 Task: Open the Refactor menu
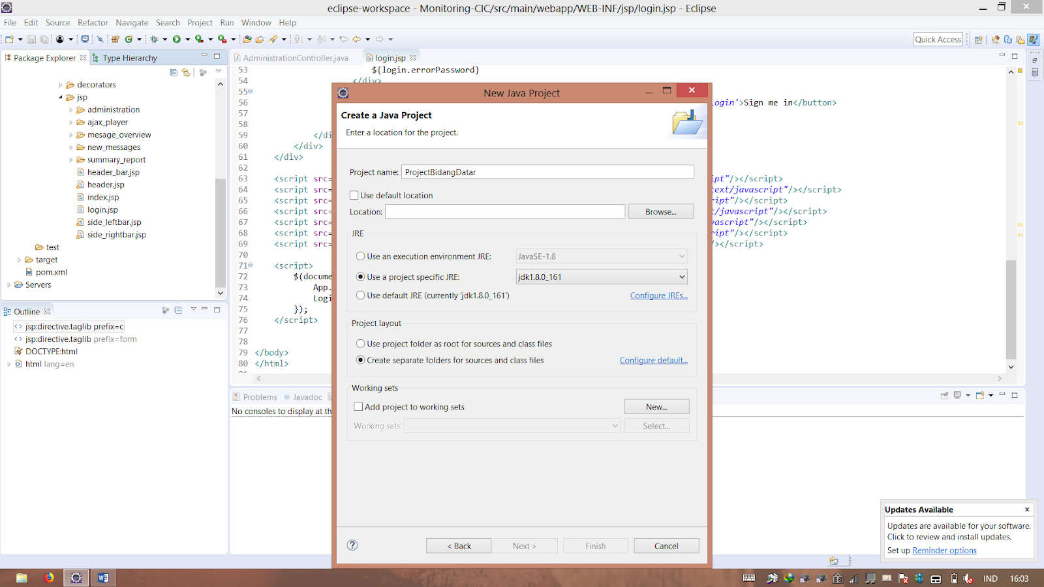(92, 22)
